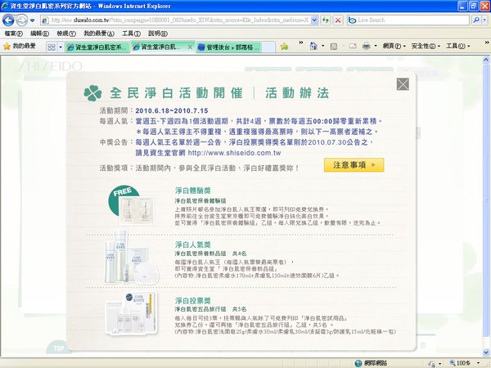Click the Print icon

366,47
